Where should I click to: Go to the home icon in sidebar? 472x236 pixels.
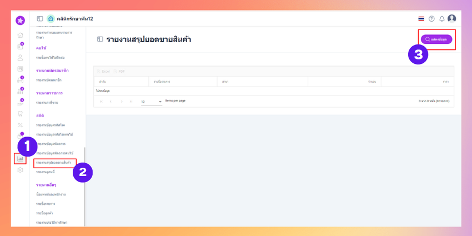point(20,35)
